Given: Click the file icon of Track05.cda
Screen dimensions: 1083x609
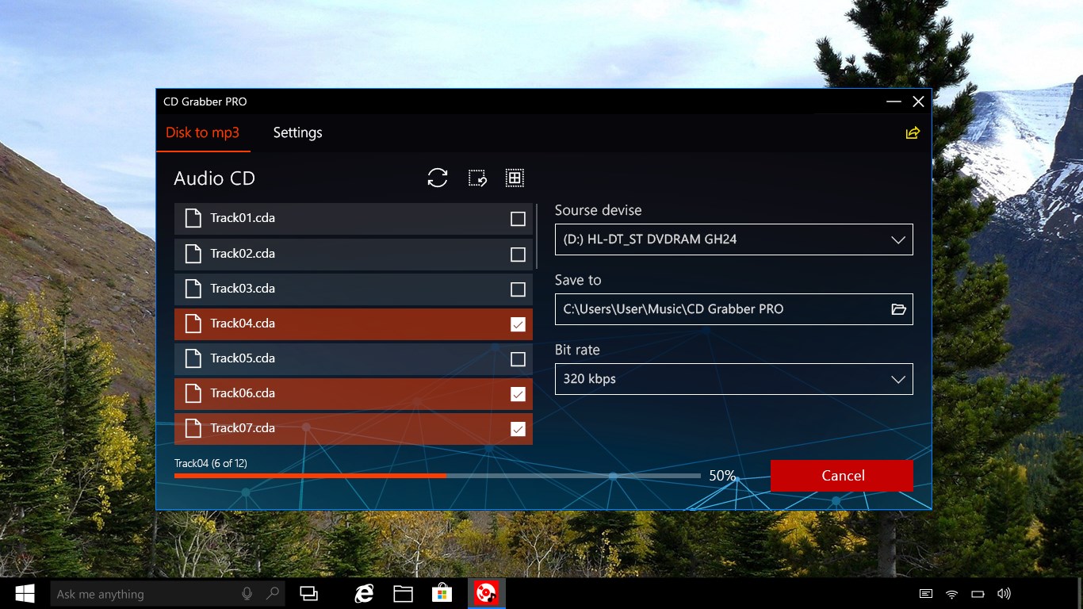Looking at the screenshot, I should [x=193, y=358].
